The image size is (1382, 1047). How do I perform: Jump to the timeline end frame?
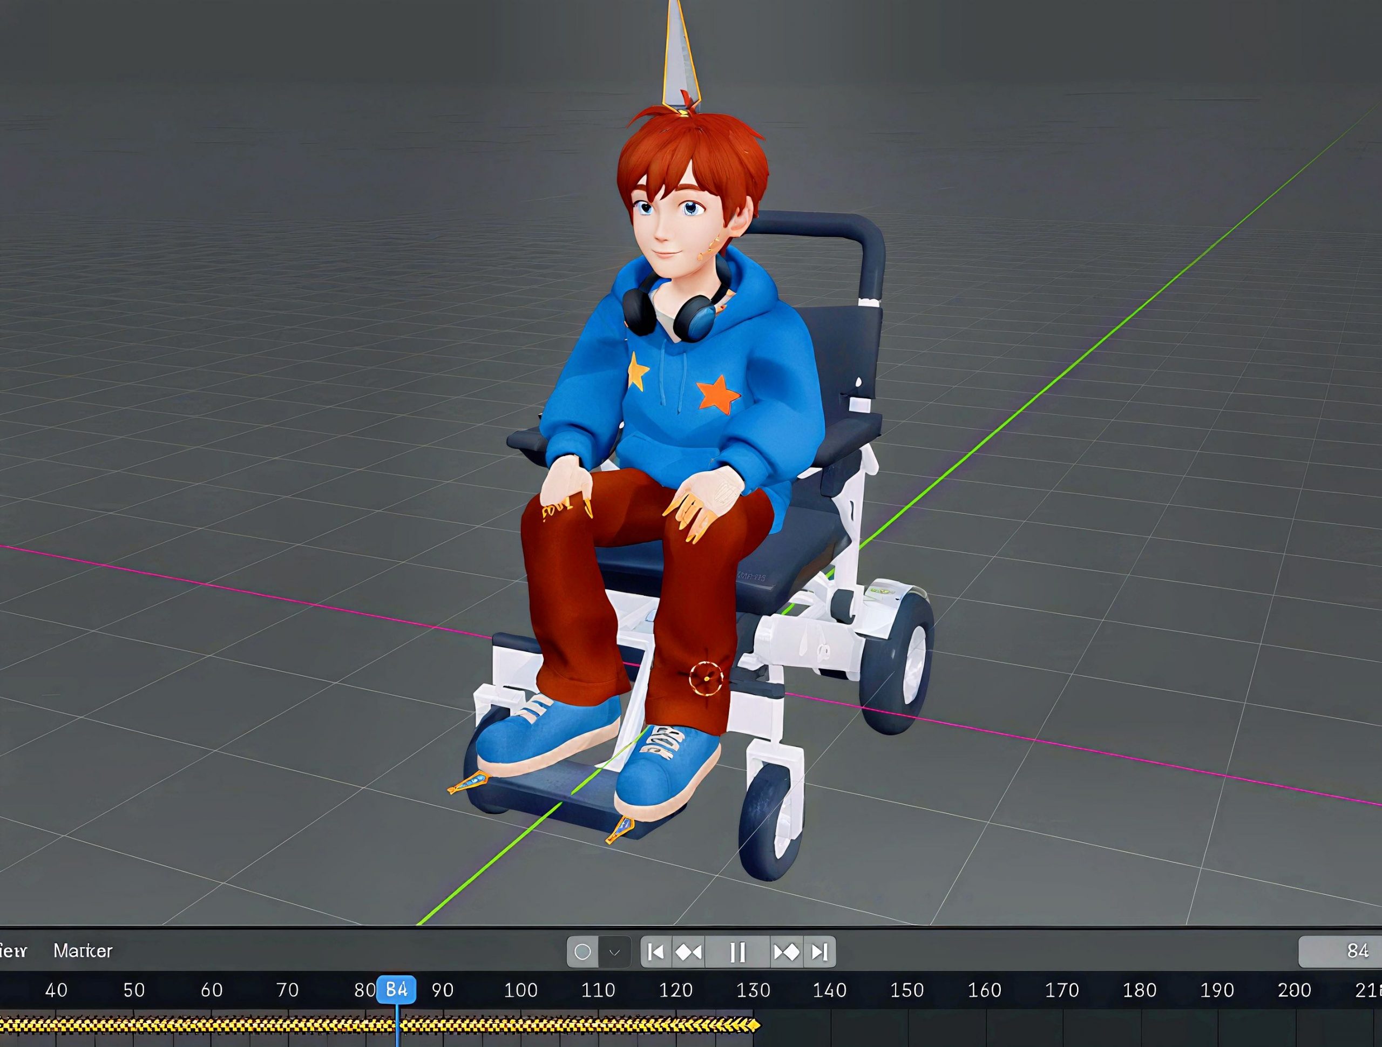pyautogui.click(x=819, y=952)
